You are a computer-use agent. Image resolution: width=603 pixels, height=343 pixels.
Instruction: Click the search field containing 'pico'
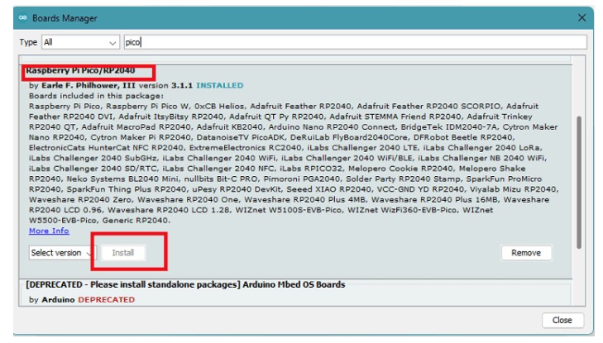tap(354, 42)
